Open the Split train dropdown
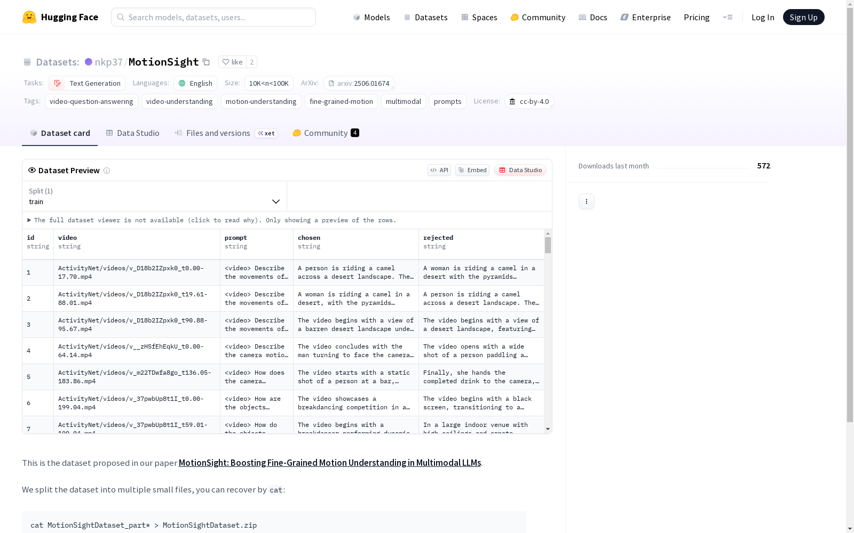This screenshot has height=533, width=854. (155, 196)
